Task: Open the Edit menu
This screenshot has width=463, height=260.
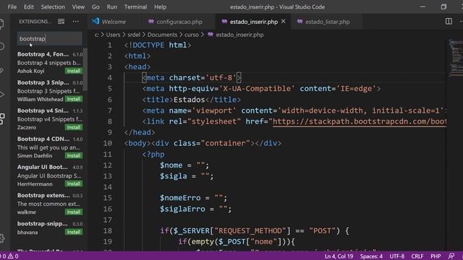Action: coord(29,6)
